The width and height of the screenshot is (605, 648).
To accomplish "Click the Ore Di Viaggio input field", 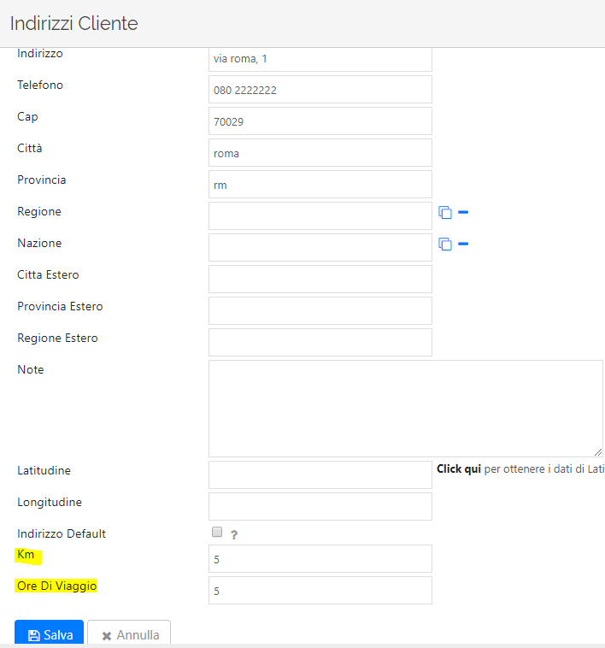I will (x=320, y=591).
